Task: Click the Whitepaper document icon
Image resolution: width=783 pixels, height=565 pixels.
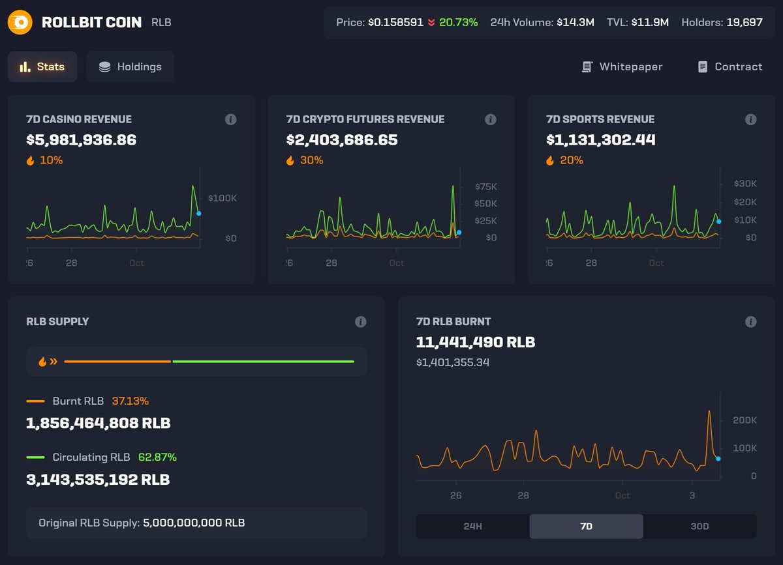Action: 586,66
